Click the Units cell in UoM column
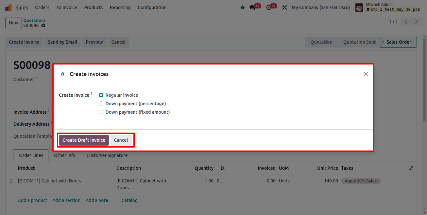Screen dimensions: 427x215 [284, 181]
